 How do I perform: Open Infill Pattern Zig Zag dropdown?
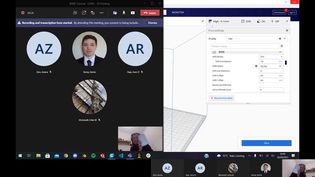(271, 66)
